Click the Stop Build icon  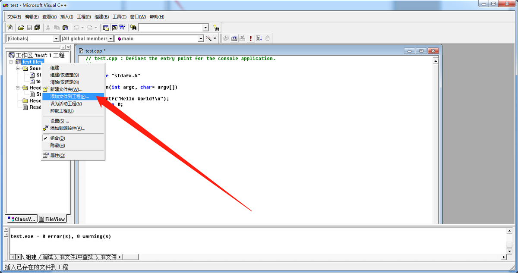243,38
